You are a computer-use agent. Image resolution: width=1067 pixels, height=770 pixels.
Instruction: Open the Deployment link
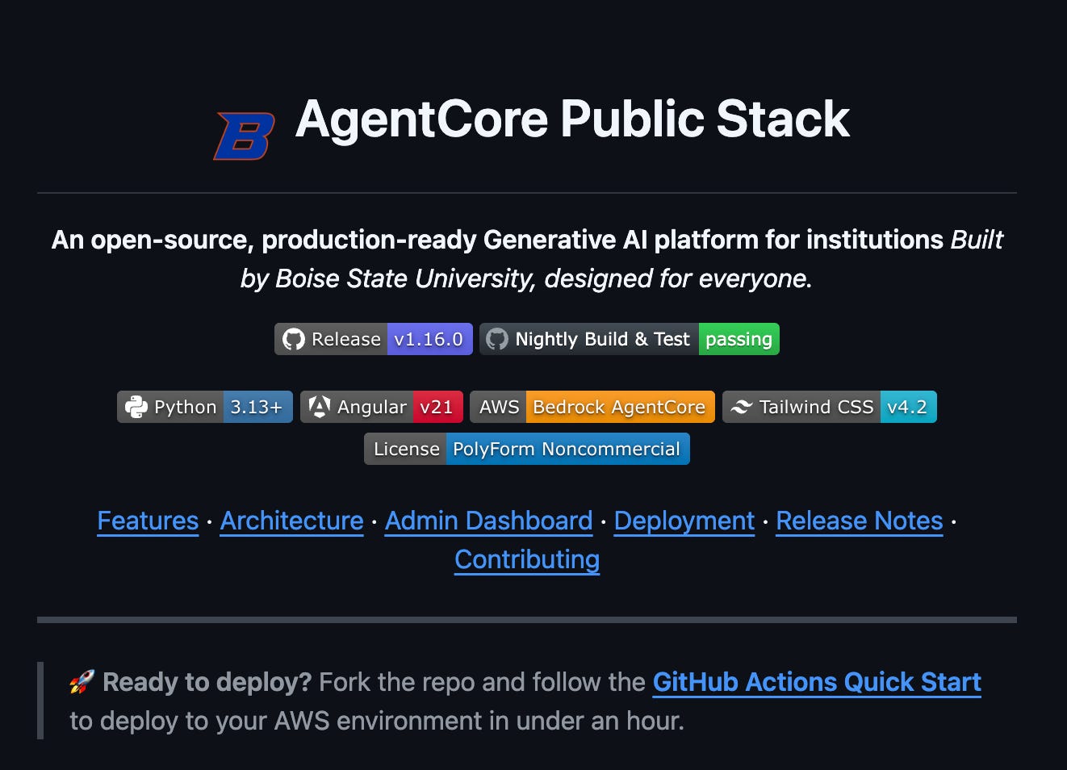(x=684, y=521)
